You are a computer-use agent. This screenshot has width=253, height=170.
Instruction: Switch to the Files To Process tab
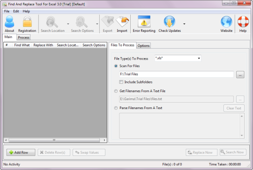pyautogui.click(x=122, y=45)
